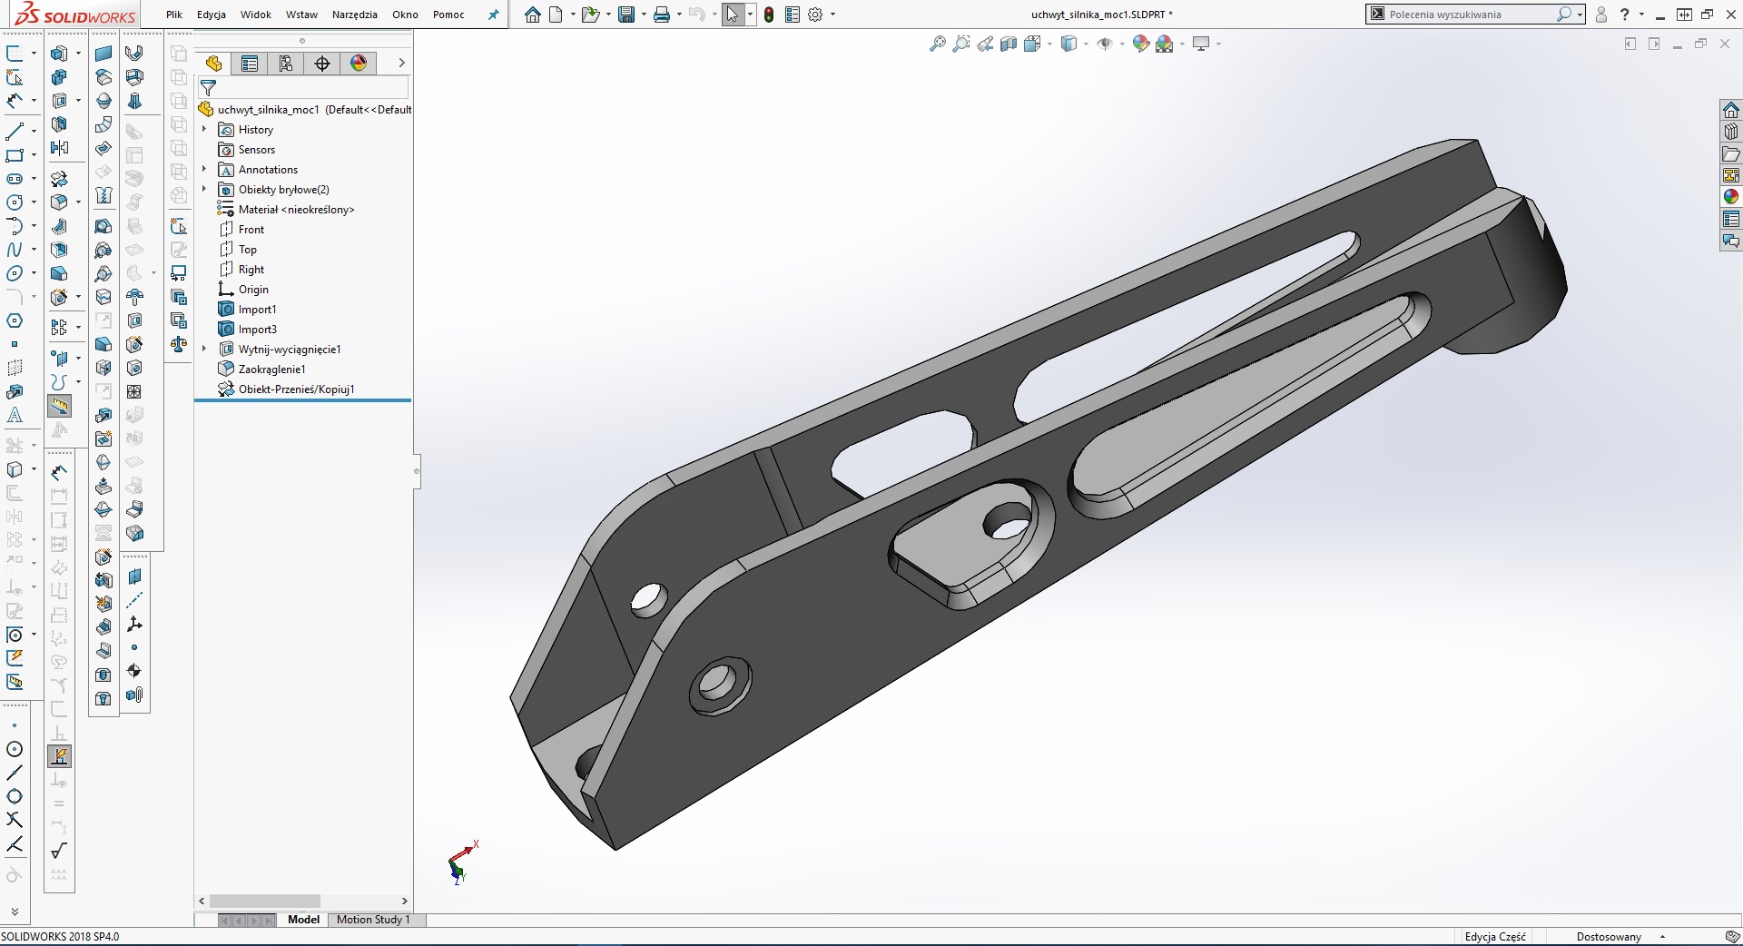
Task: Click the Open file icon
Action: tap(590, 15)
